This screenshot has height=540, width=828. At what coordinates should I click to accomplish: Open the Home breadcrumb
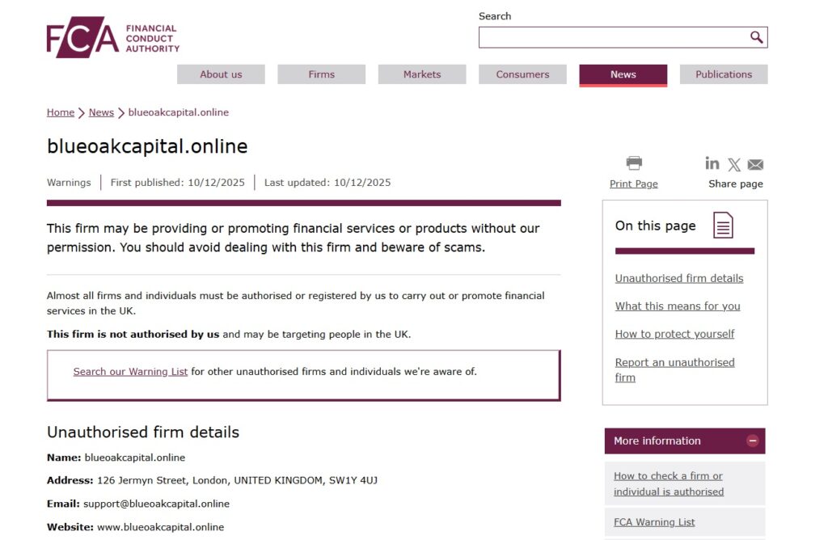60,112
